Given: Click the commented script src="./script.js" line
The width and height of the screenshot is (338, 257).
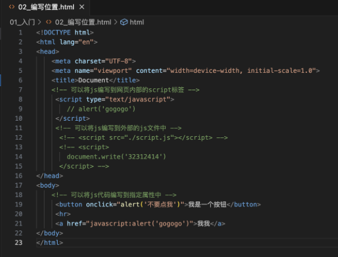Looking at the screenshot, I should [143, 137].
